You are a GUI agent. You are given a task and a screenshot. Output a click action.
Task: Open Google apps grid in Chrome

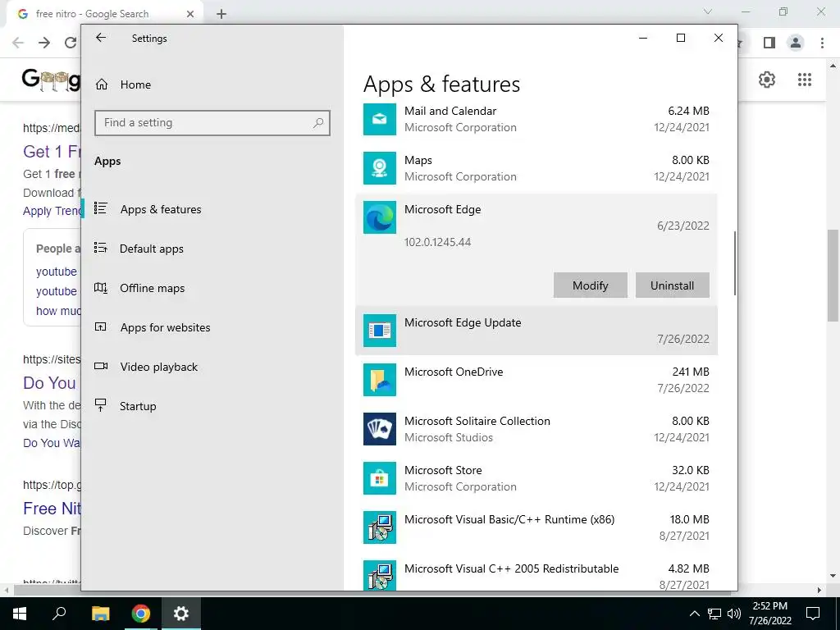805,80
